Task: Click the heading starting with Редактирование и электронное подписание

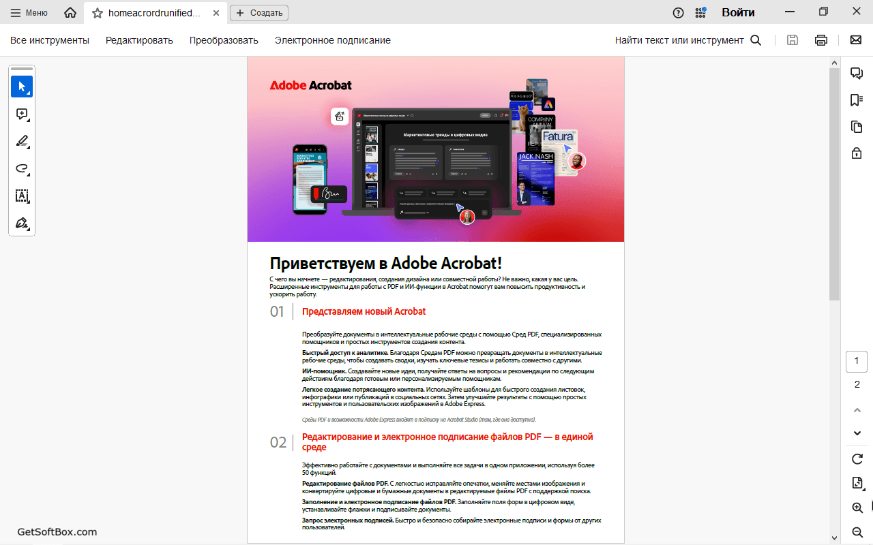Action: [447, 442]
